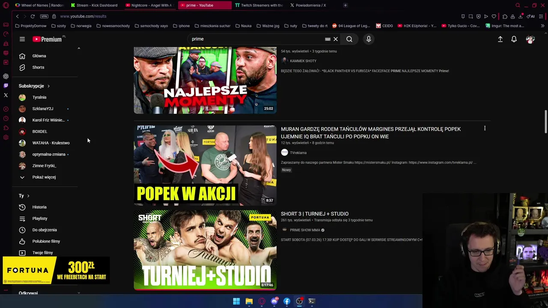Viewport: 548px width, 308px height.
Task: Open the Windows Start menu
Action: coord(236,301)
